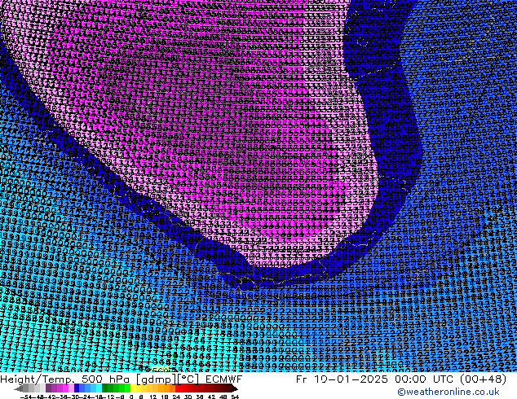Click the 'Height/Temp. 500 hPa' chart title

click(64, 379)
